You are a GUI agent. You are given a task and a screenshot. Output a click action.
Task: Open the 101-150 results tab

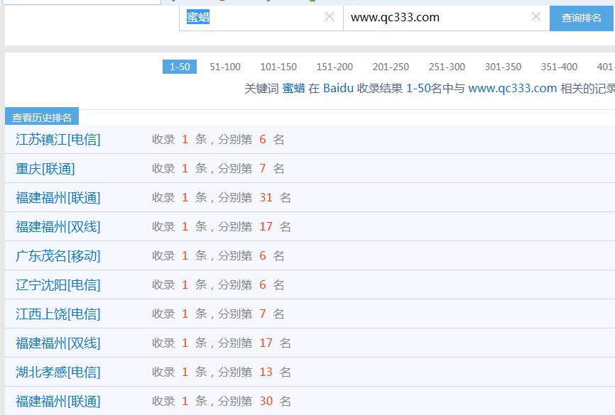(x=278, y=67)
